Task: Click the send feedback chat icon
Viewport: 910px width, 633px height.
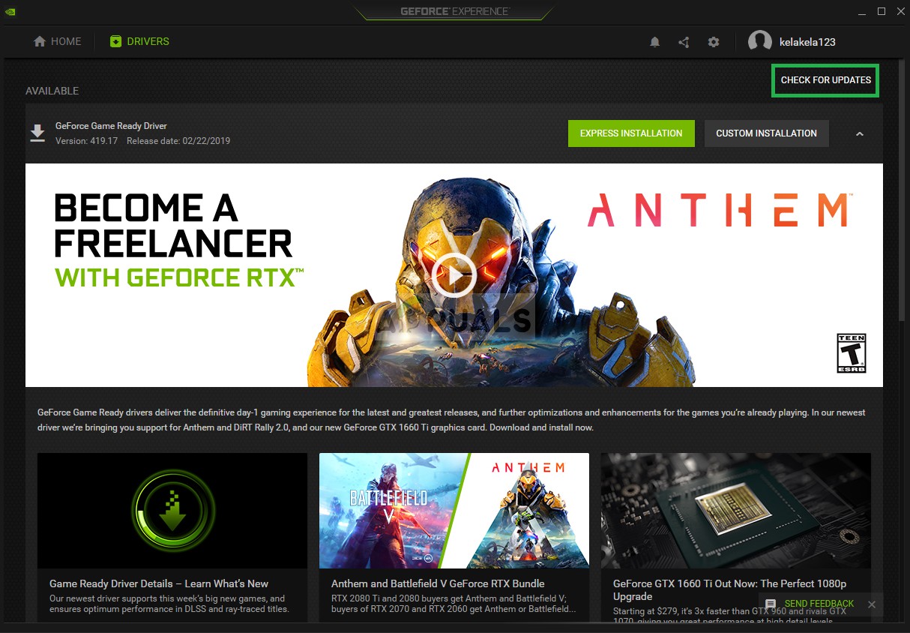Action: click(771, 604)
